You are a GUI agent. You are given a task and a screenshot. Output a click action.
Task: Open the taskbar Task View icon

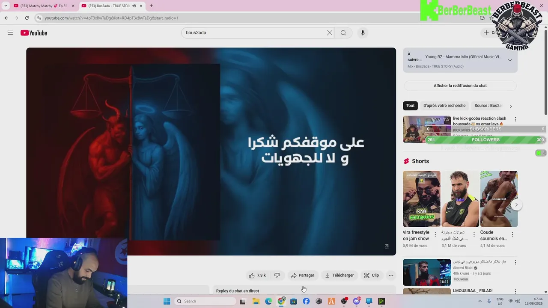point(243,301)
